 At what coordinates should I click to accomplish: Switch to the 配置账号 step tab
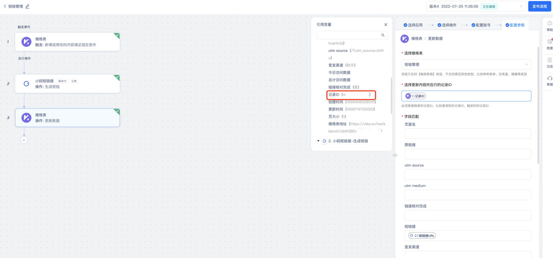[x=481, y=25]
